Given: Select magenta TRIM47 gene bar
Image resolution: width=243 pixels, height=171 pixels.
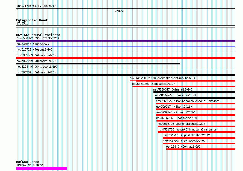Looking at the screenshot, I should tap(42, 168).
